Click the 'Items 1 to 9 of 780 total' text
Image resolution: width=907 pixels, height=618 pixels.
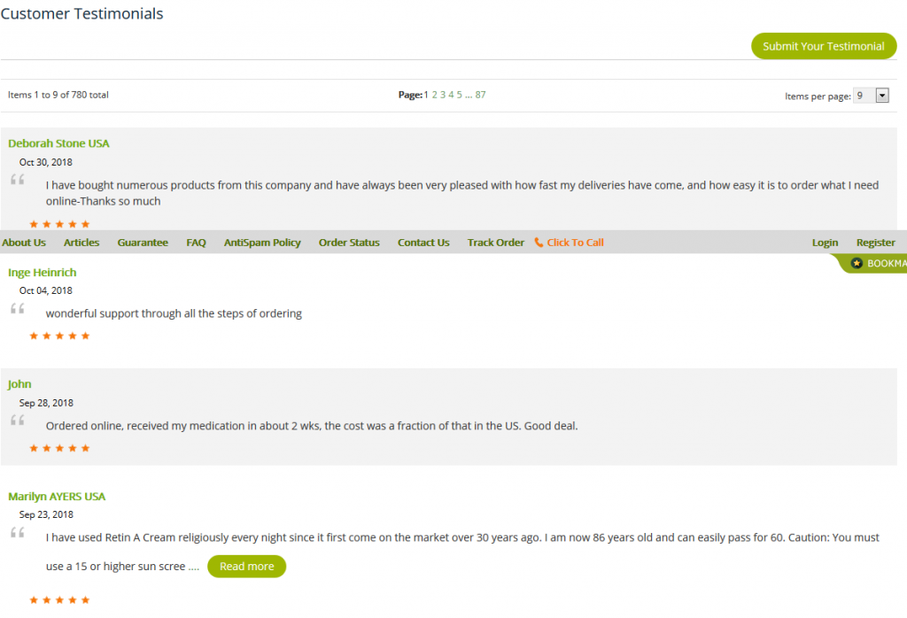click(58, 95)
